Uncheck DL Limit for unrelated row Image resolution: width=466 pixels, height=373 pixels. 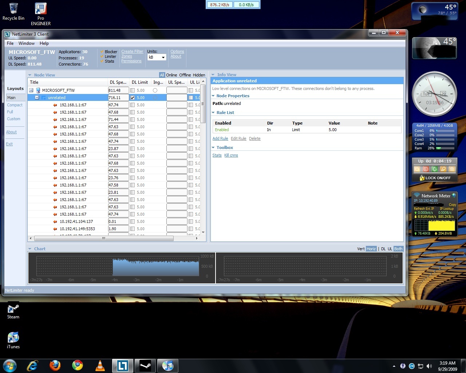[x=133, y=98]
